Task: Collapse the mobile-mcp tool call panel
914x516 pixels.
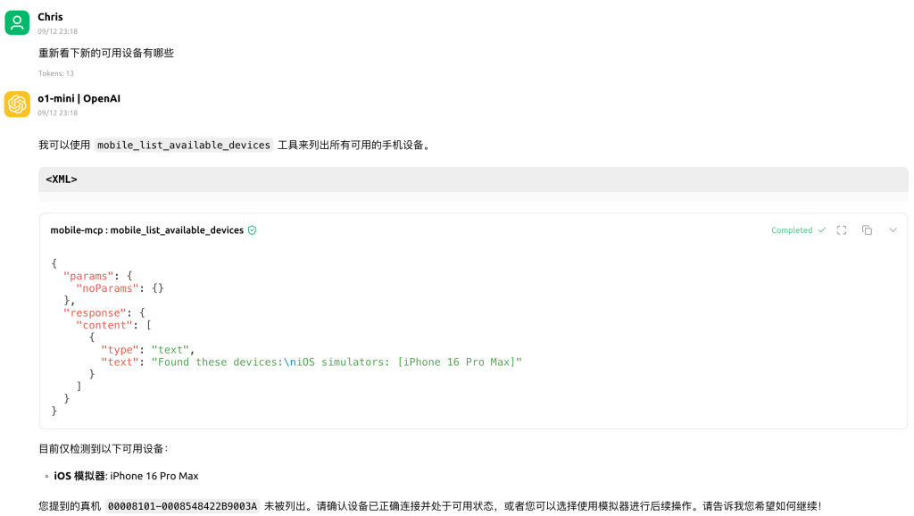Action: 893,230
